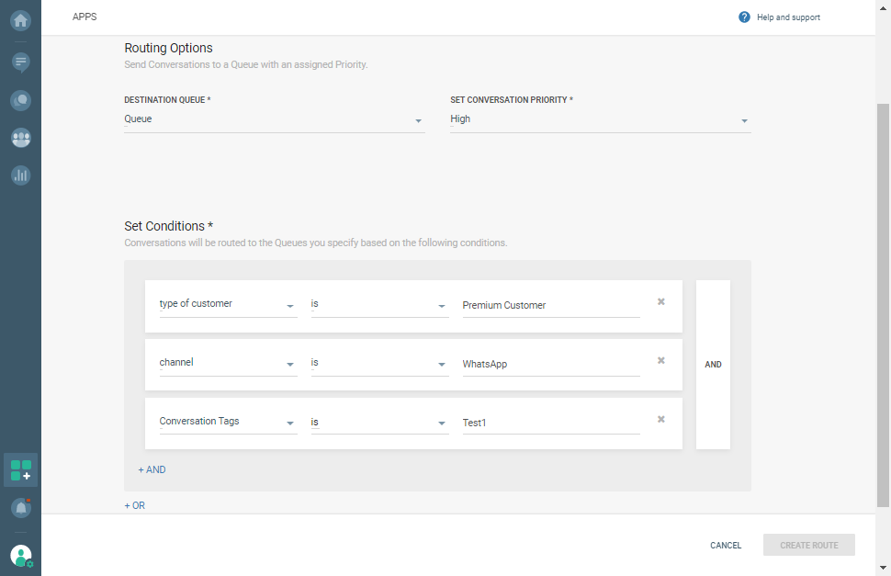Click the '+ OR' link
Image resolution: width=891 pixels, height=576 pixels.
pos(134,505)
